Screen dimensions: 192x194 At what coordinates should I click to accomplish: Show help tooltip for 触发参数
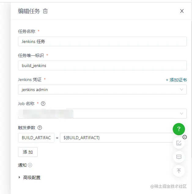[40, 128]
